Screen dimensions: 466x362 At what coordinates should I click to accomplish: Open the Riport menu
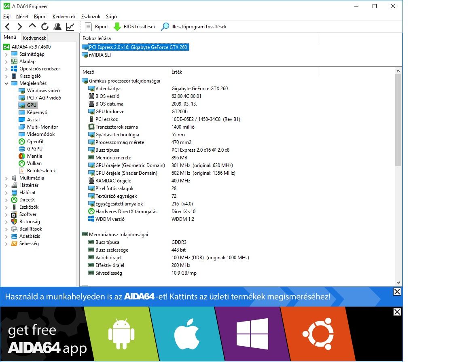click(x=40, y=17)
